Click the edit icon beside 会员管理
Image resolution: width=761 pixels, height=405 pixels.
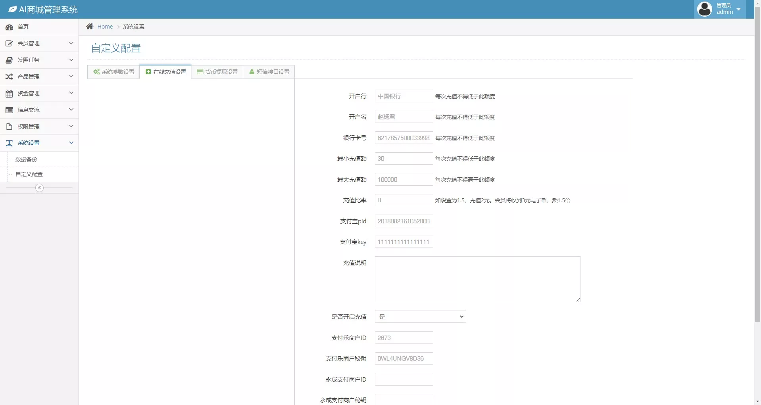coord(9,43)
